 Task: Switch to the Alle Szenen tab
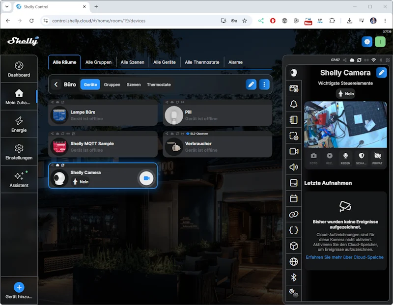[132, 62]
